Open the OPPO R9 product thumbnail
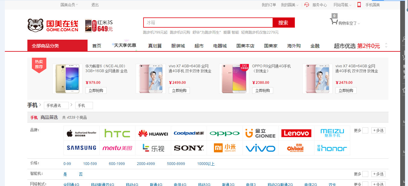408x186 pixels. [x=234, y=79]
